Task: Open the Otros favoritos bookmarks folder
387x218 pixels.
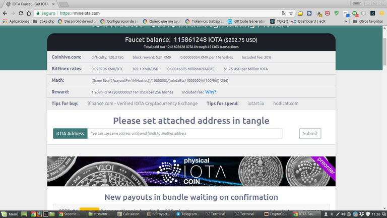Action: [x=368, y=21]
